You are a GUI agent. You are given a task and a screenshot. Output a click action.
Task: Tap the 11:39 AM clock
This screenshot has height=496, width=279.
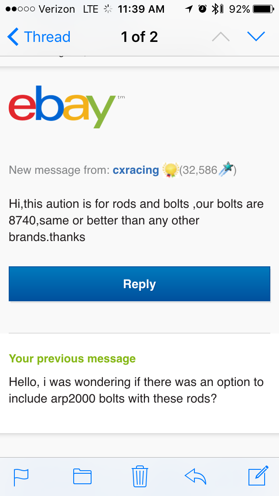coord(141,9)
